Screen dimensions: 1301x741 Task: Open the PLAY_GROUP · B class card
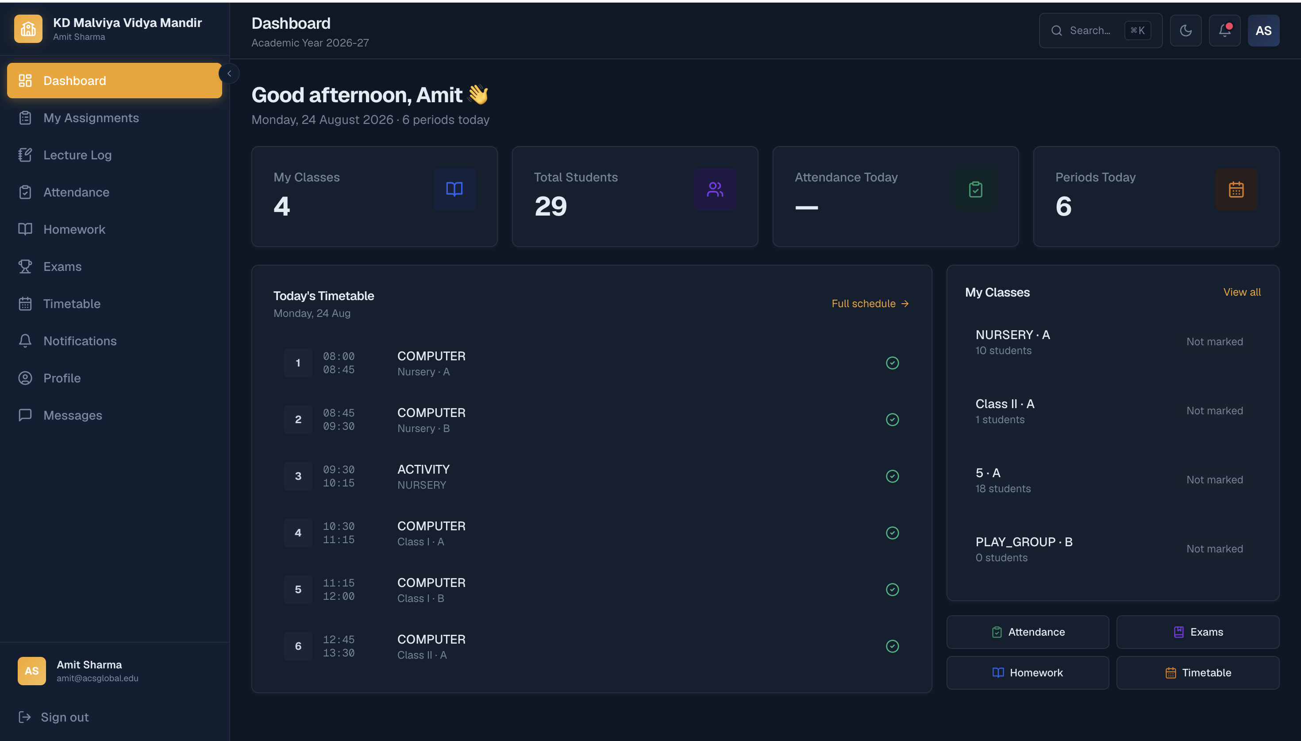coord(1113,549)
